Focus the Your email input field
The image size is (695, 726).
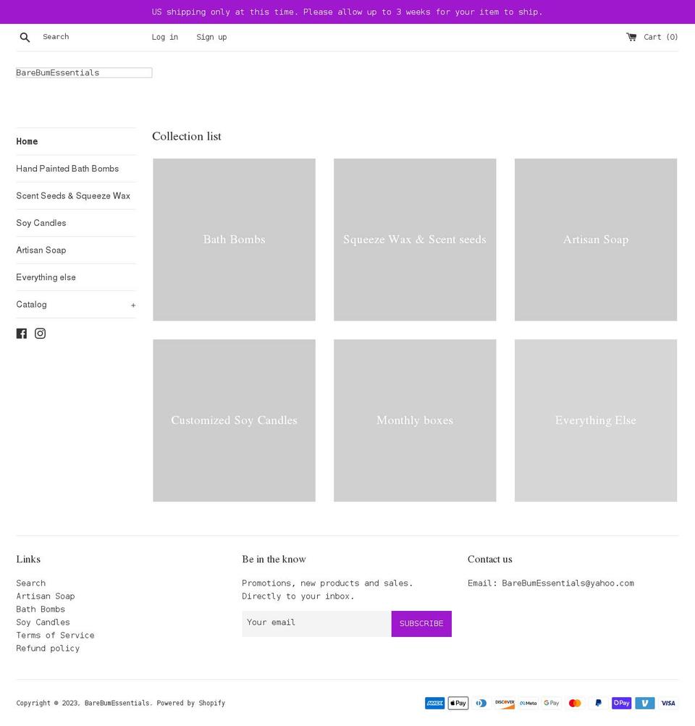click(x=316, y=624)
